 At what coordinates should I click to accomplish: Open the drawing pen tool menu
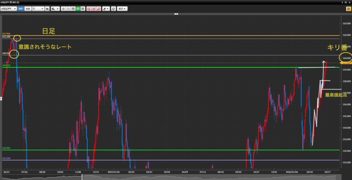click(x=106, y=9)
